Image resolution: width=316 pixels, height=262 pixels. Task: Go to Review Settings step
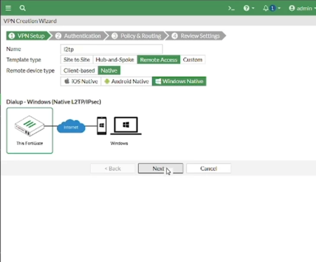click(196, 36)
